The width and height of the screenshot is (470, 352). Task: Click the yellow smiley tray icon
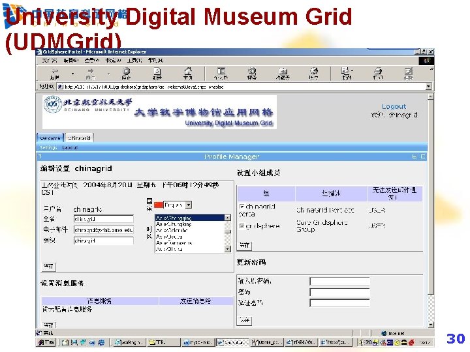click(x=397, y=342)
